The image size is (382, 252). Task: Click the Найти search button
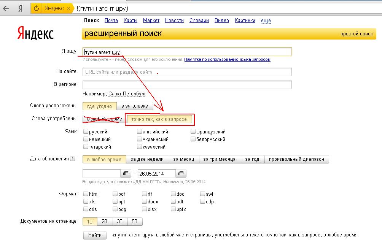pyautogui.click(x=95, y=235)
